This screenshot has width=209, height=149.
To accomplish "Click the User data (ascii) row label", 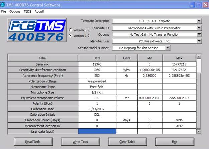I will coord(43,131).
